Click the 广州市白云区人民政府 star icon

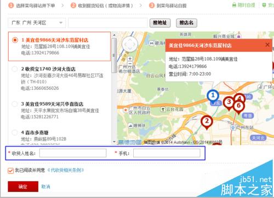coord(125,110)
